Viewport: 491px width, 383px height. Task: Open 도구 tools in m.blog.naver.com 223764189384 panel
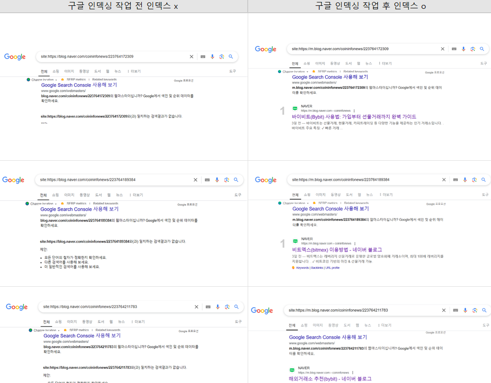point(485,195)
